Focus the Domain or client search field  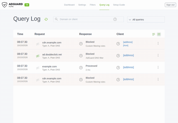tap(88, 19)
